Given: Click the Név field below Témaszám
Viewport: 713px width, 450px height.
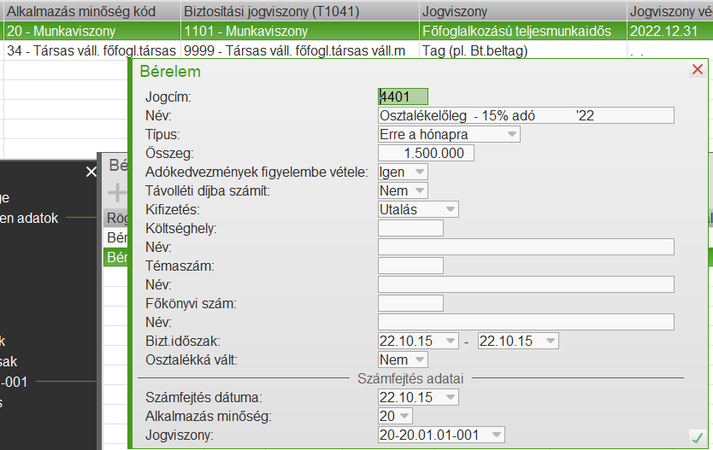Looking at the screenshot, I should [x=526, y=284].
